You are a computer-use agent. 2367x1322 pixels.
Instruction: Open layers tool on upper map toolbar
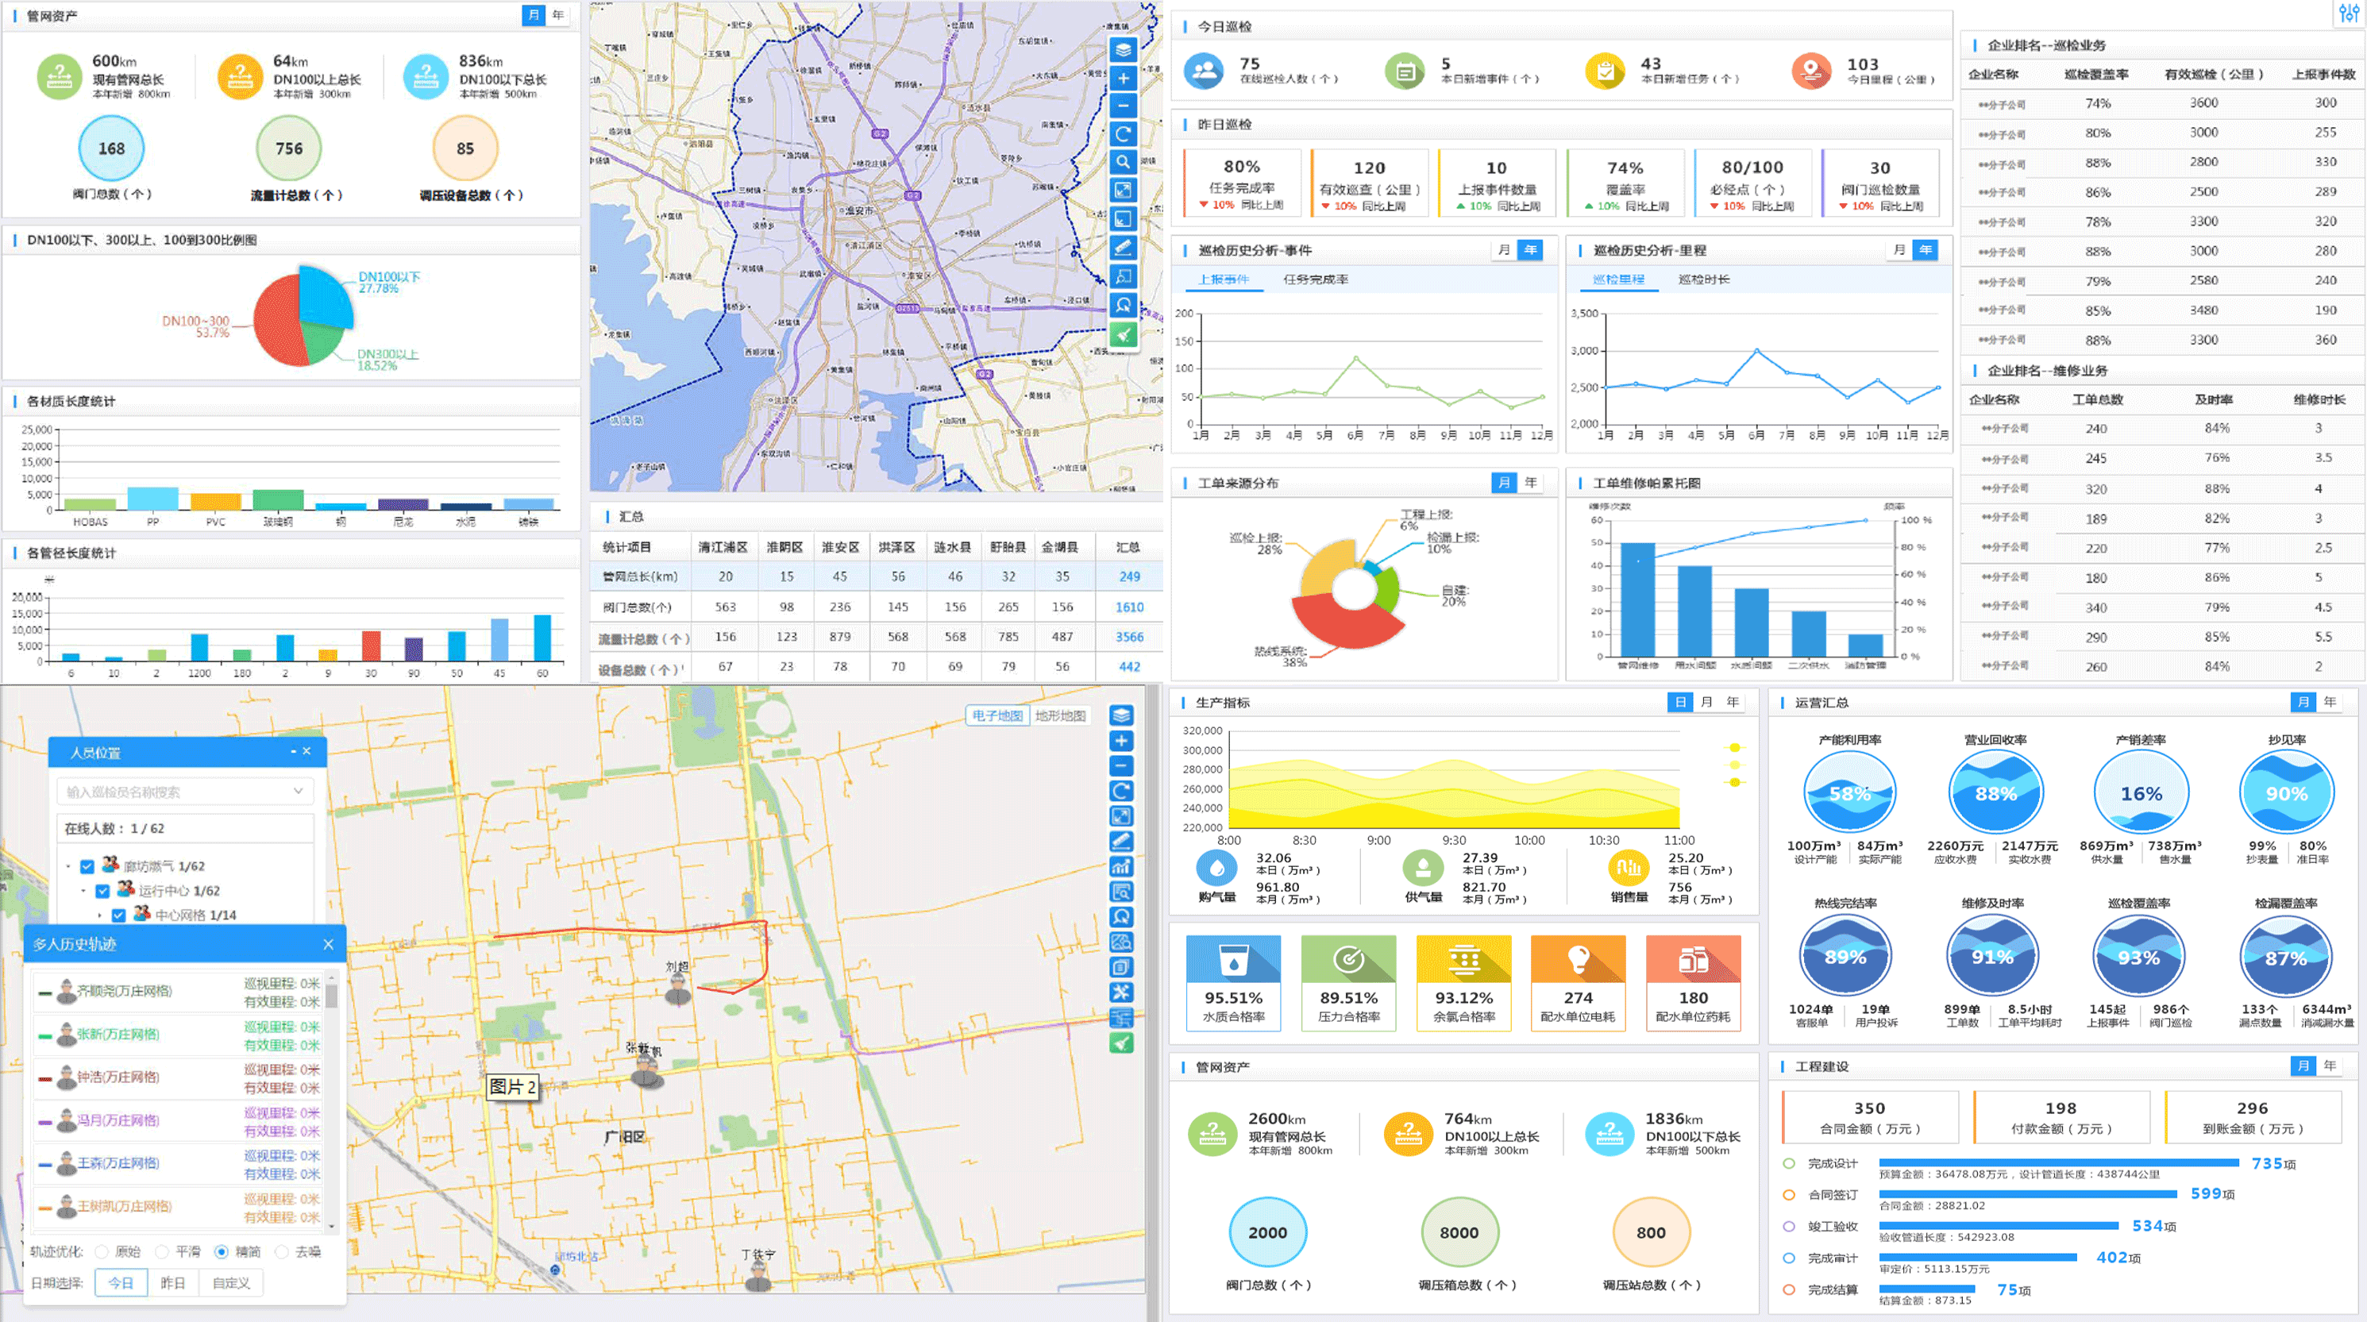(x=1123, y=48)
